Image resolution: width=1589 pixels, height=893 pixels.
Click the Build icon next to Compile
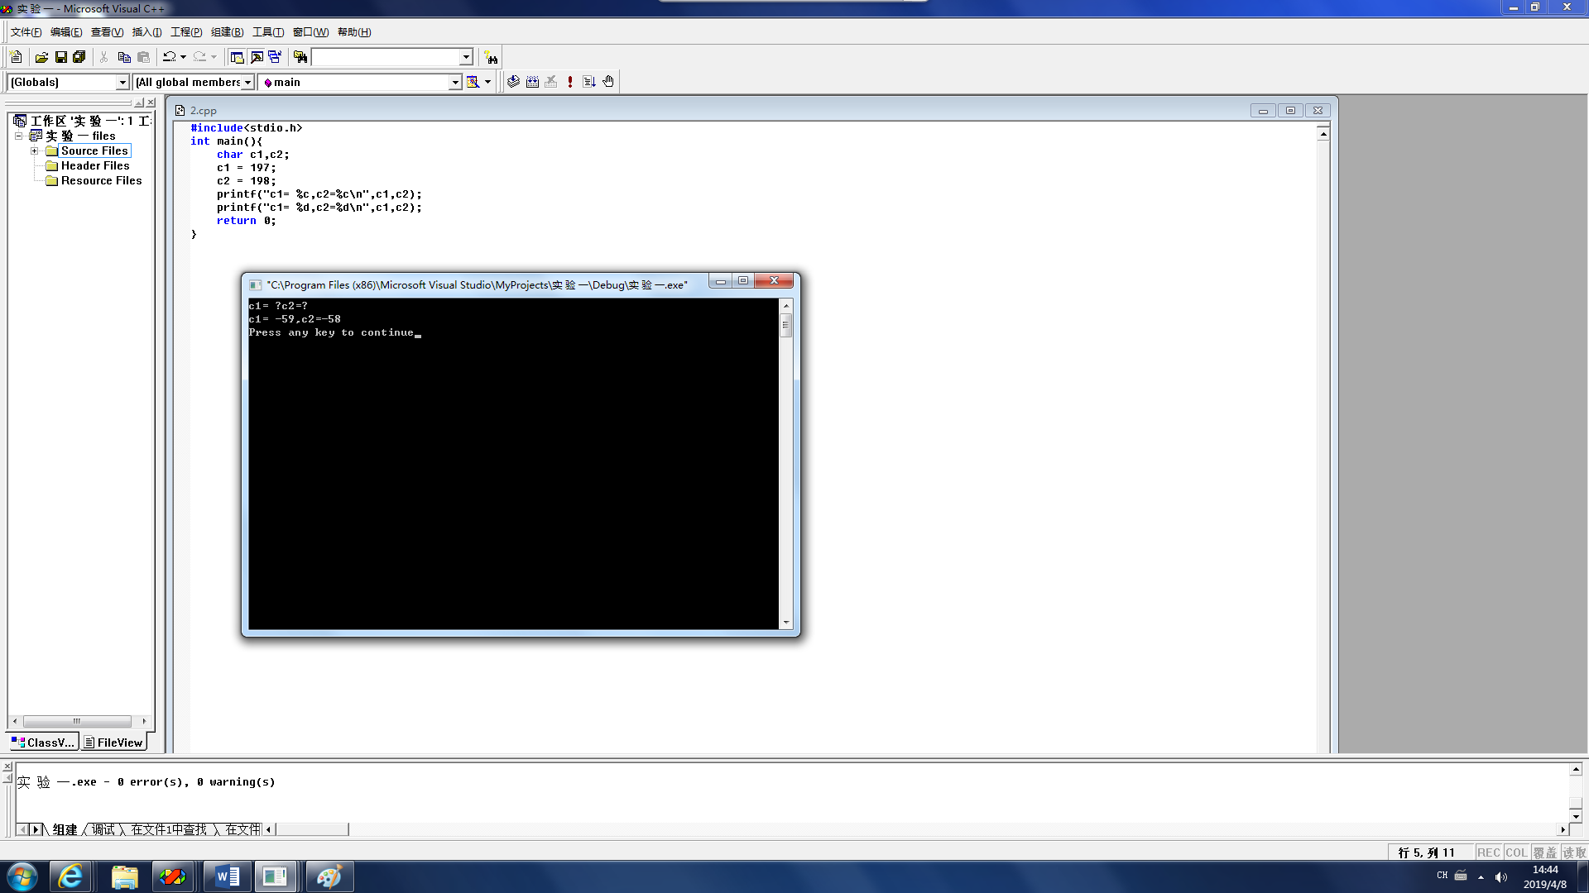[532, 82]
